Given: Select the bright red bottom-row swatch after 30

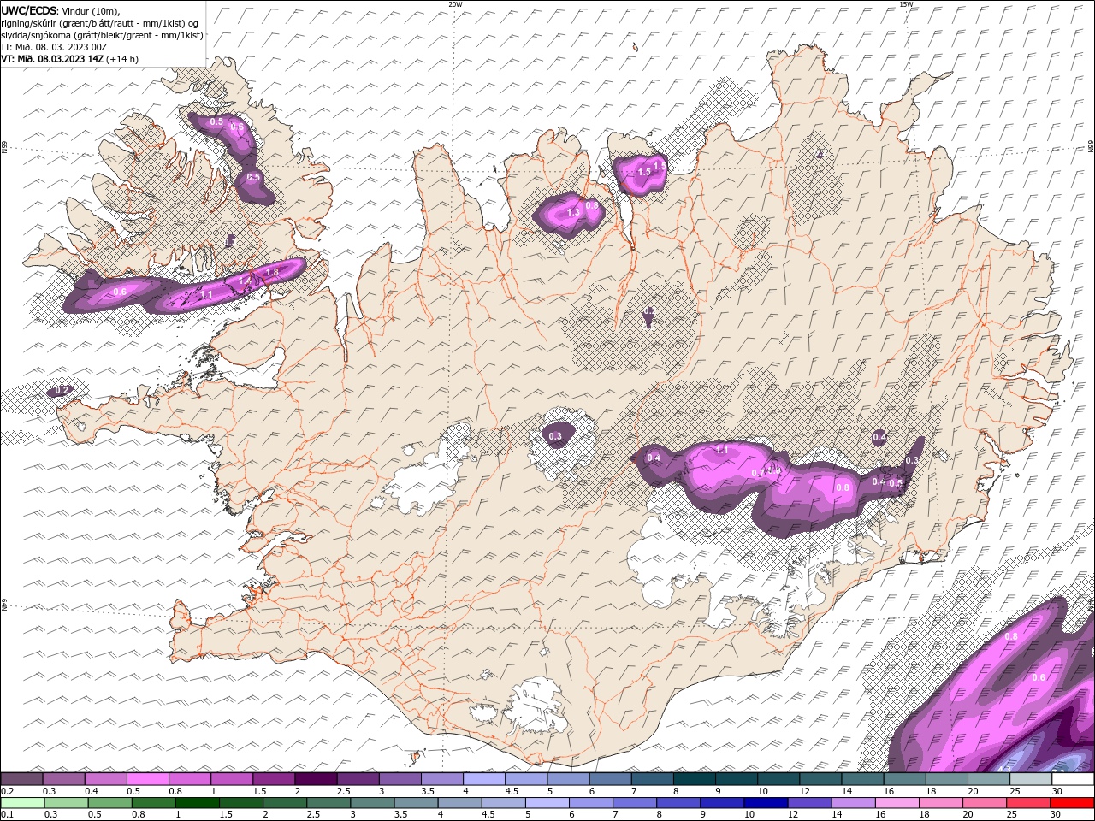Looking at the screenshot, I should point(1072,803).
